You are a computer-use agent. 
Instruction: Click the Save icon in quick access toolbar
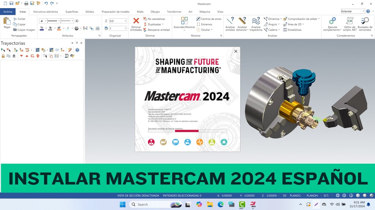coord(11,3)
